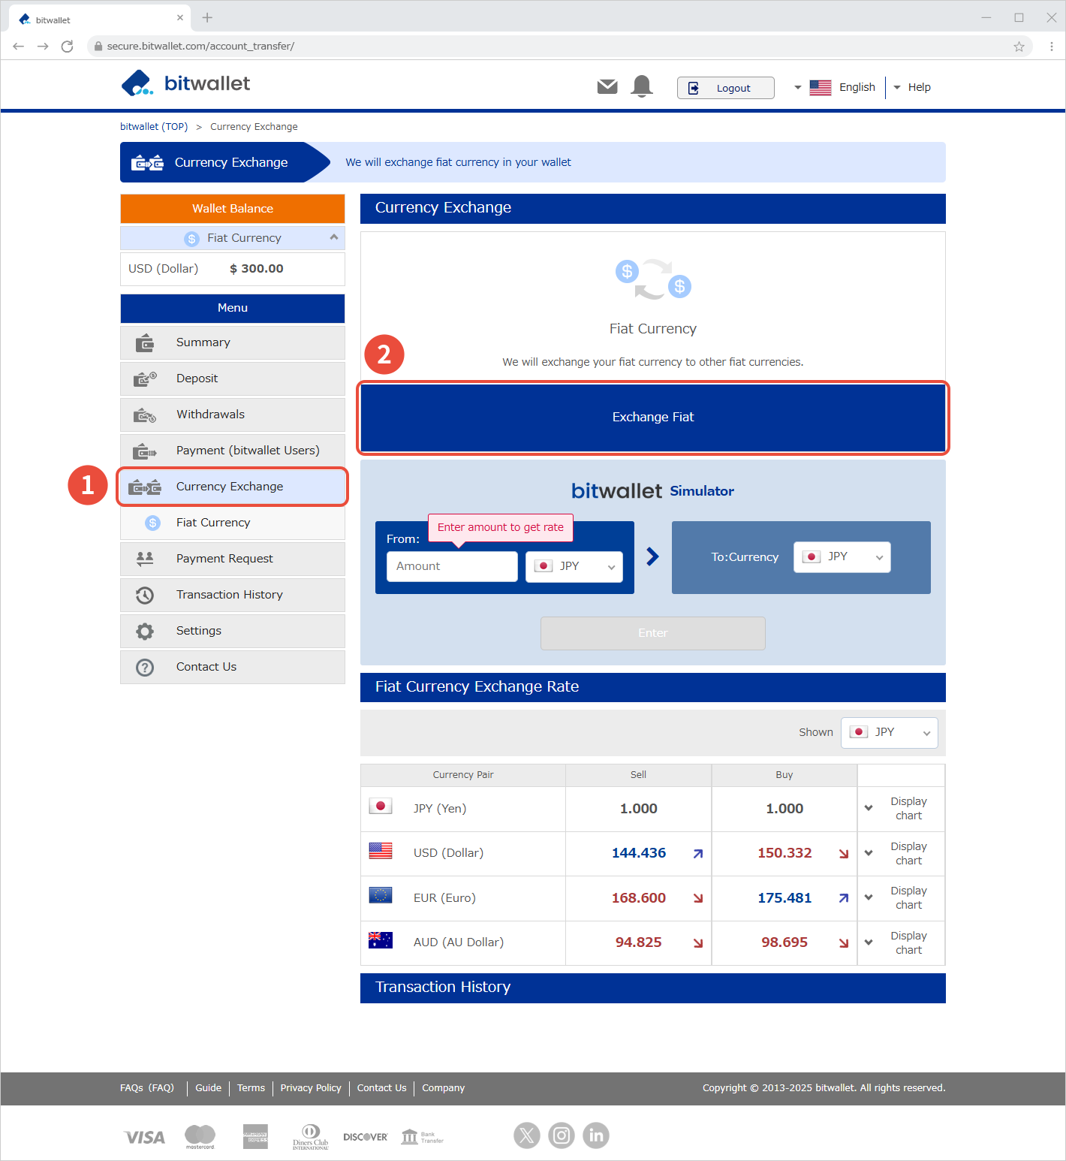Click the LinkedIn icon in footer
This screenshot has height=1161, width=1066.
coord(596,1135)
